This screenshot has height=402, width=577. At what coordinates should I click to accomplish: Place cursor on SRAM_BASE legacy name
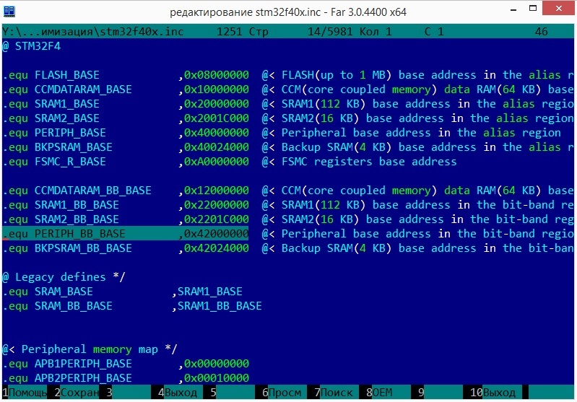point(64,292)
